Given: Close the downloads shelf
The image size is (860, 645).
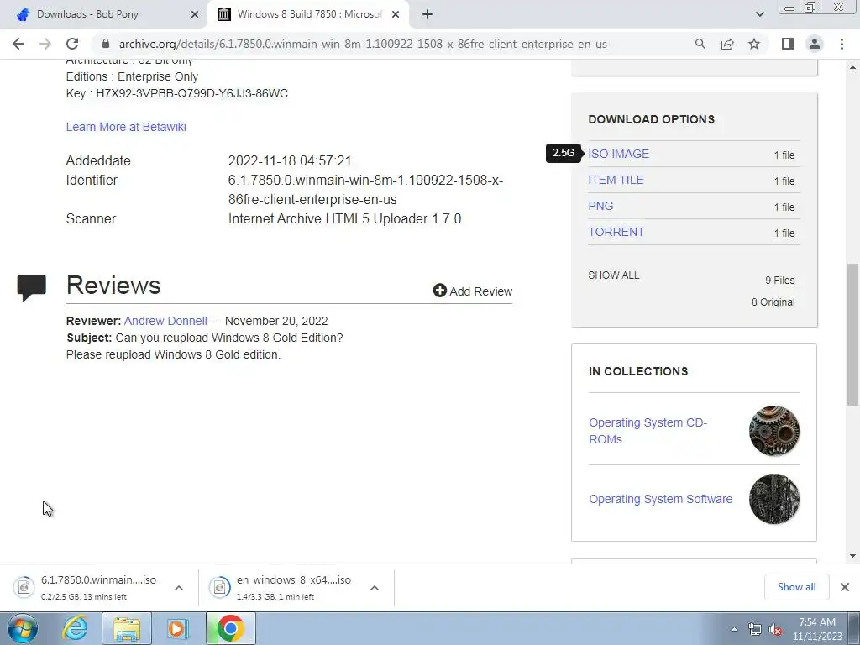Looking at the screenshot, I should [845, 587].
